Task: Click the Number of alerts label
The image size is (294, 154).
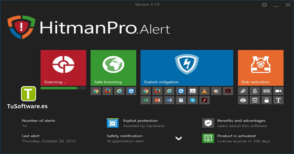Action: point(39,121)
